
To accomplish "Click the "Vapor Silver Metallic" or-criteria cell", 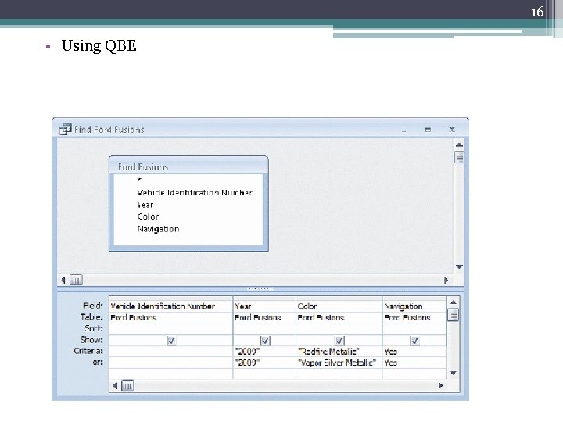I will [339, 363].
